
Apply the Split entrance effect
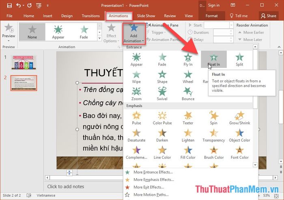click(239, 59)
